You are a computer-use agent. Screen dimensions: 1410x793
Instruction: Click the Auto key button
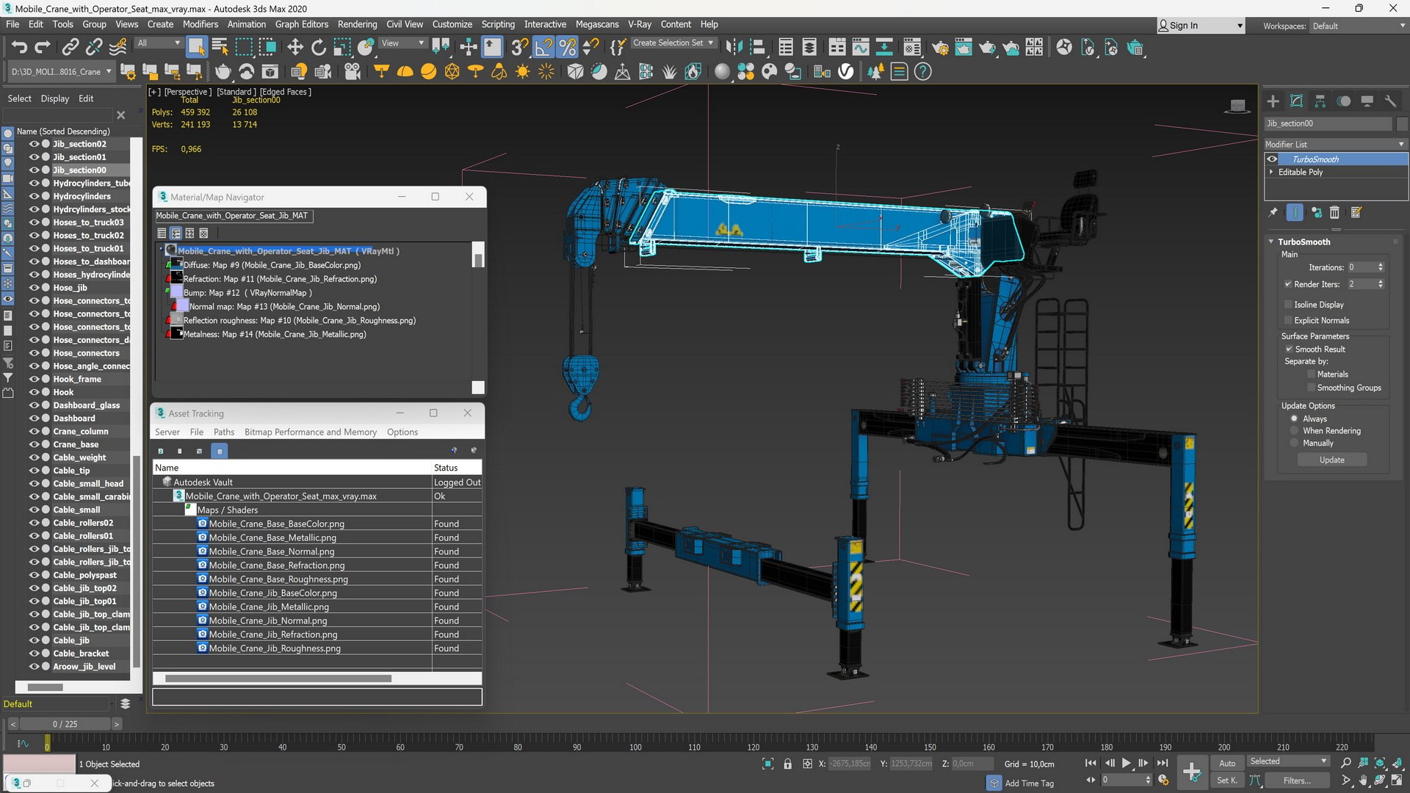[x=1227, y=763]
